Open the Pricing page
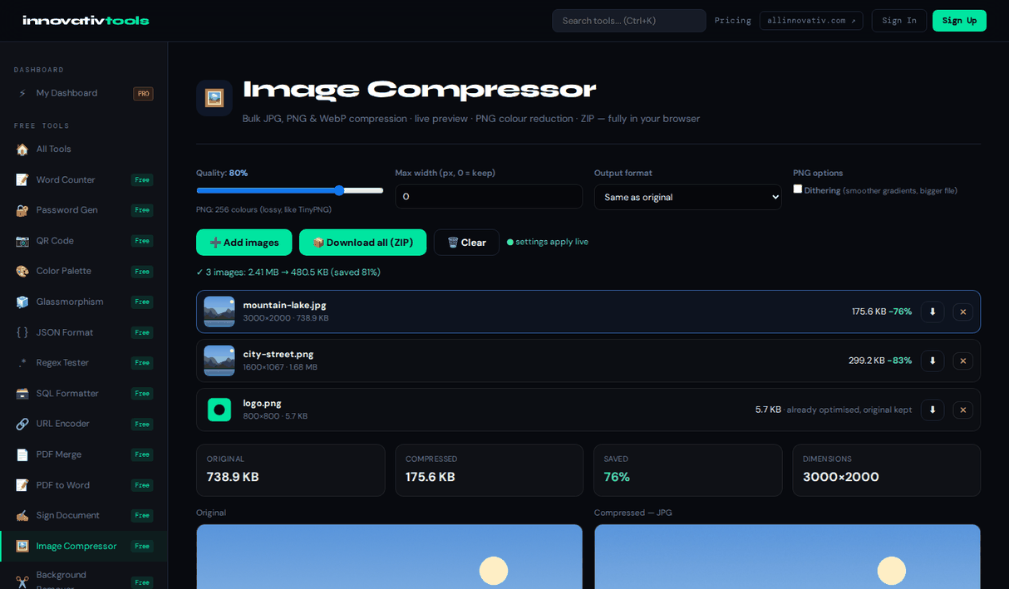The image size is (1009, 589). coord(733,21)
